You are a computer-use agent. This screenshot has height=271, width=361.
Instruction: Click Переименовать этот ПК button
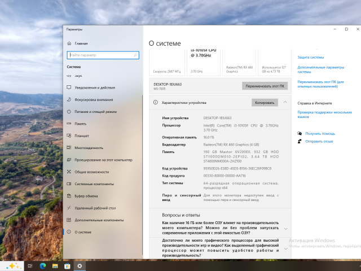coord(265,86)
